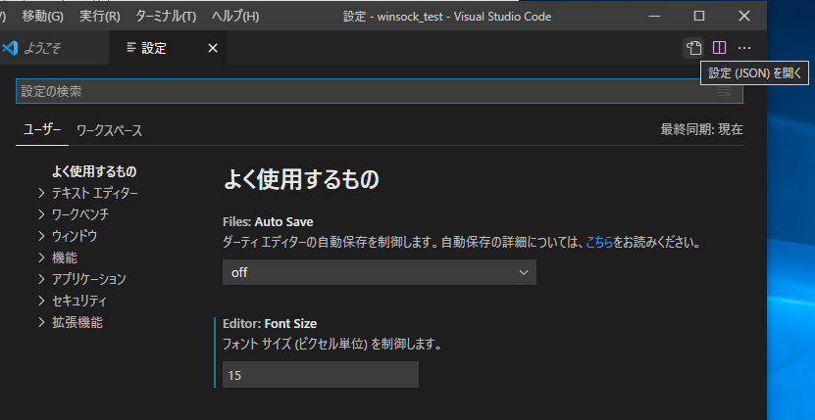Expand the セキュリティ chevron

(x=42, y=301)
